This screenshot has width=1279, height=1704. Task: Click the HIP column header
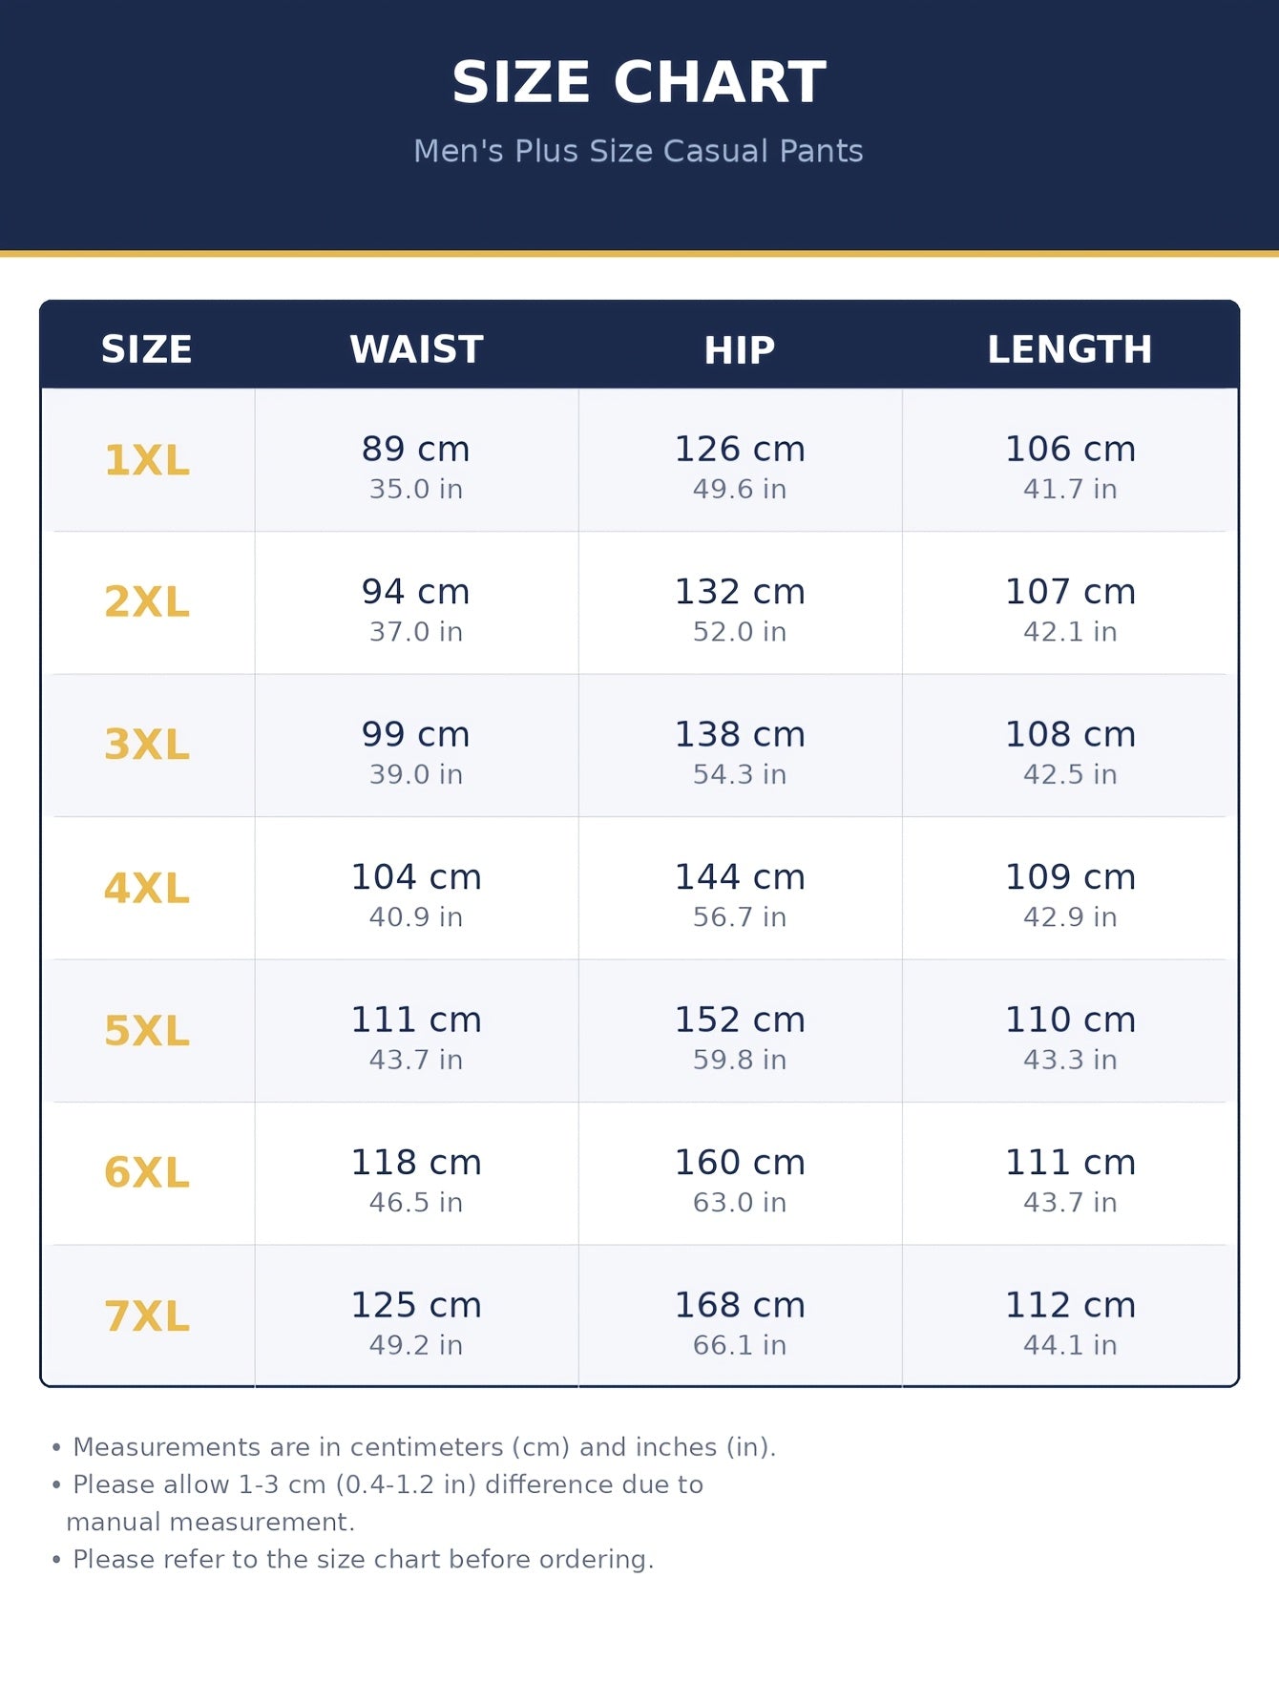click(x=740, y=350)
